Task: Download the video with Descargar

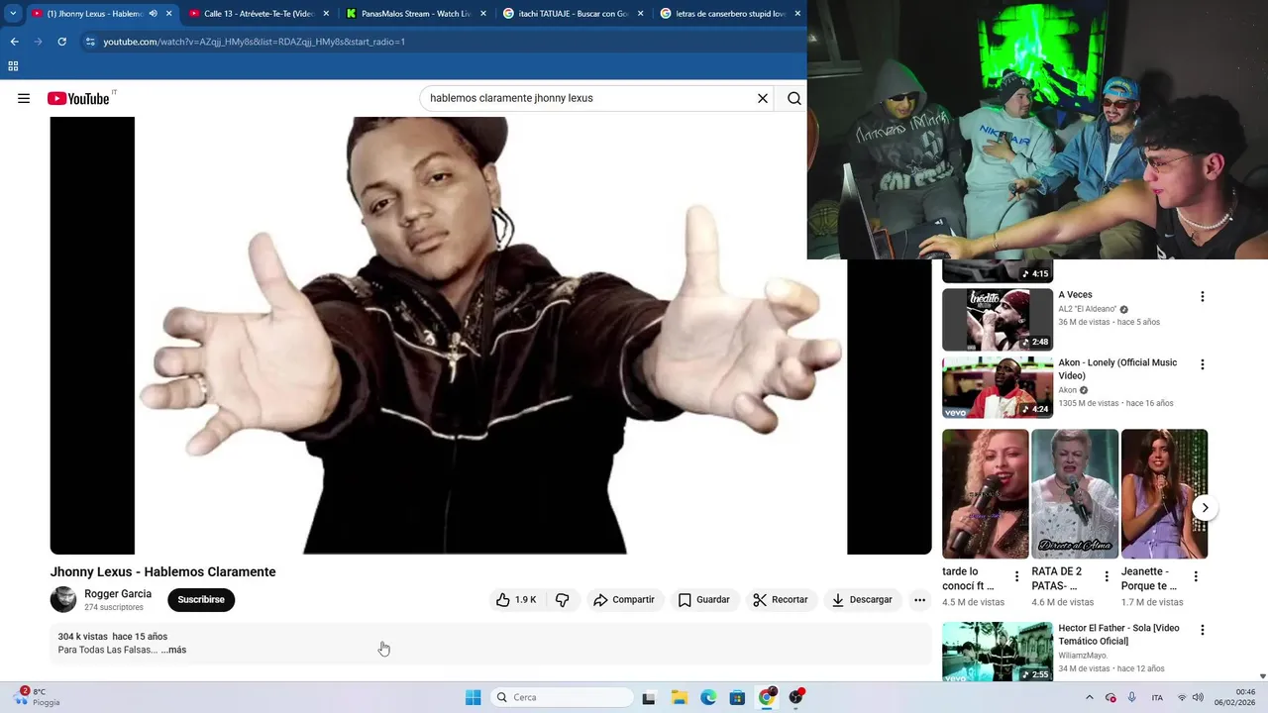Action: 862,599
